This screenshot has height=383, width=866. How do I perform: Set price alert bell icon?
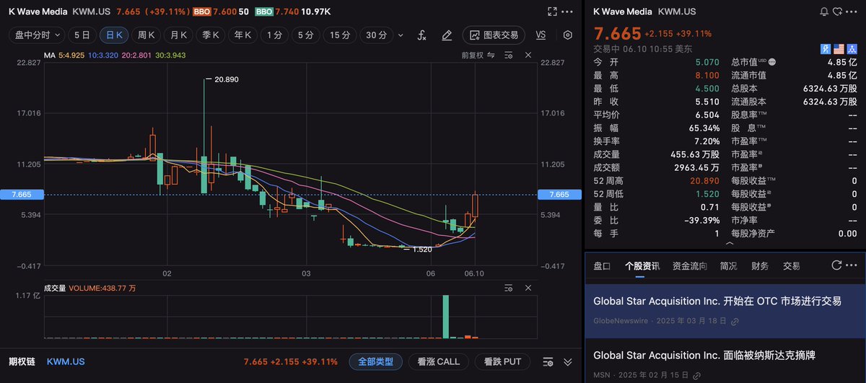click(x=825, y=12)
